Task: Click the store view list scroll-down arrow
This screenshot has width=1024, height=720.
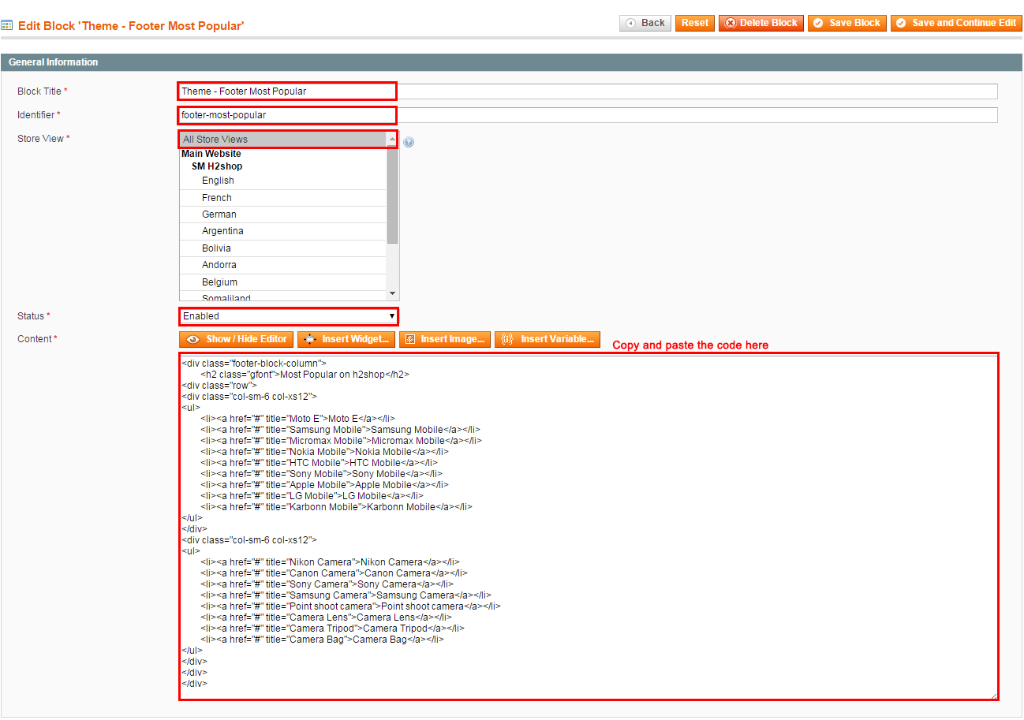Action: tap(393, 293)
